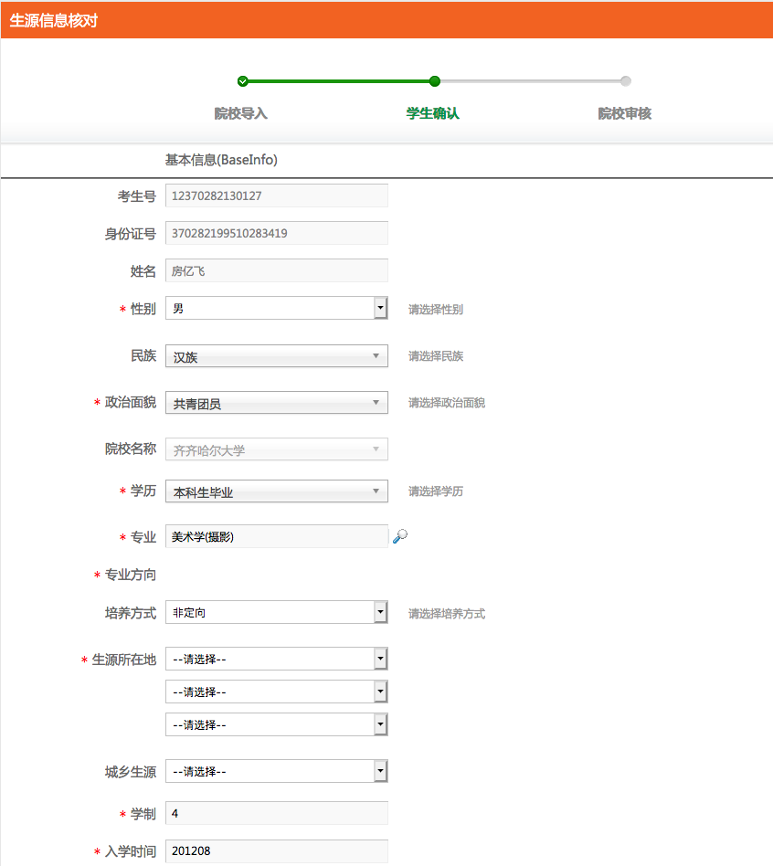773x866 pixels.
Task: Open the 性别 dropdown showing 男
Action: 276,309
